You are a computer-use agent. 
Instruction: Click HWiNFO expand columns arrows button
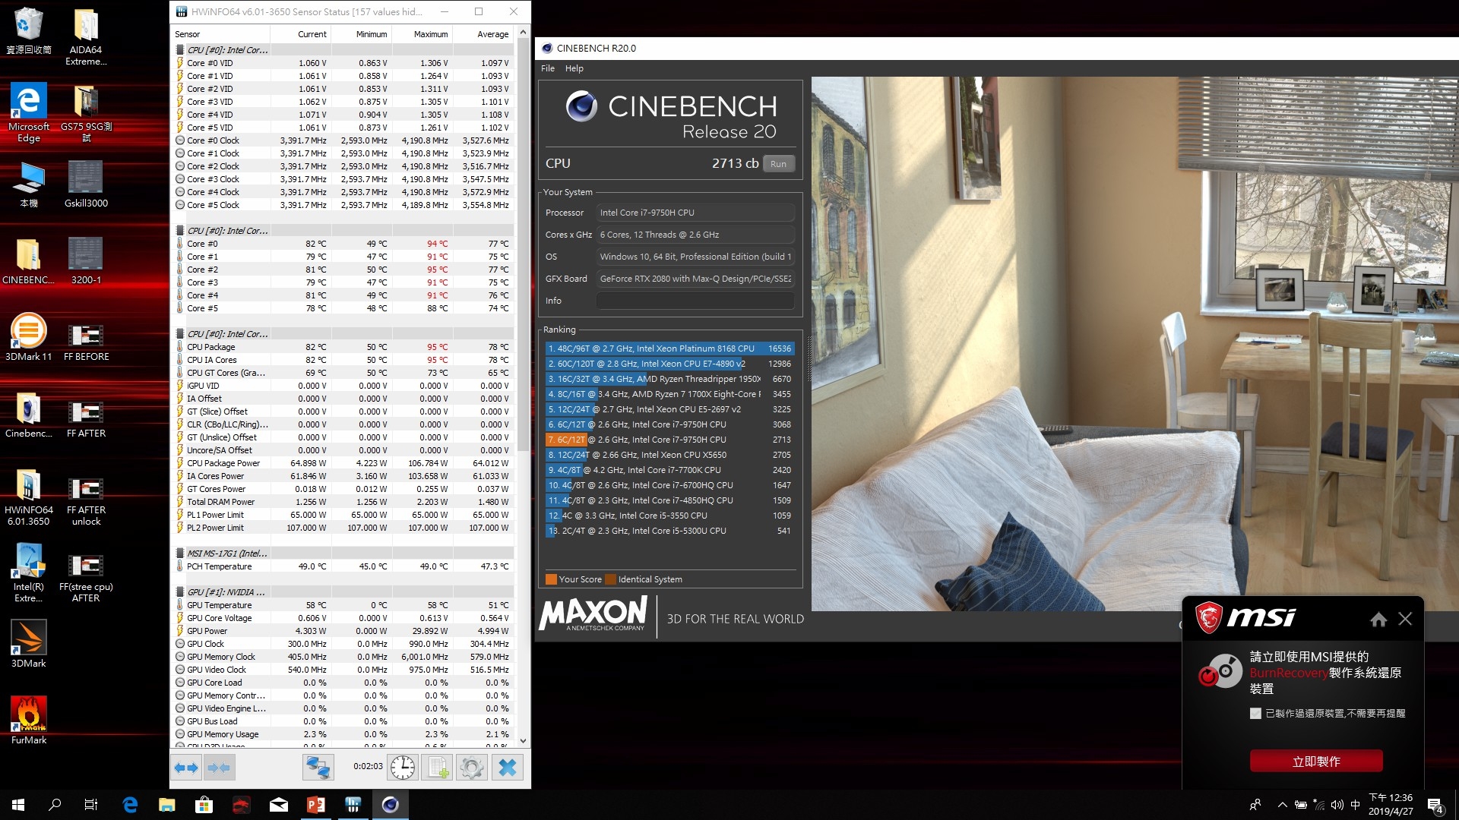[x=186, y=768]
